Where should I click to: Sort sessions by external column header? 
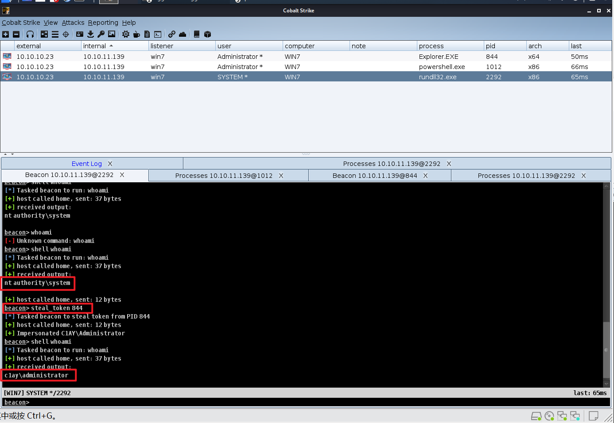[48, 46]
